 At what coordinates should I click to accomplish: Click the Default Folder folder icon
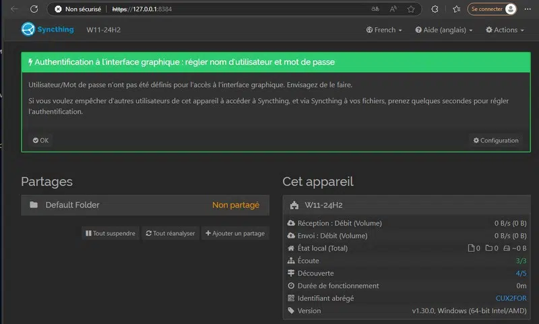point(34,205)
